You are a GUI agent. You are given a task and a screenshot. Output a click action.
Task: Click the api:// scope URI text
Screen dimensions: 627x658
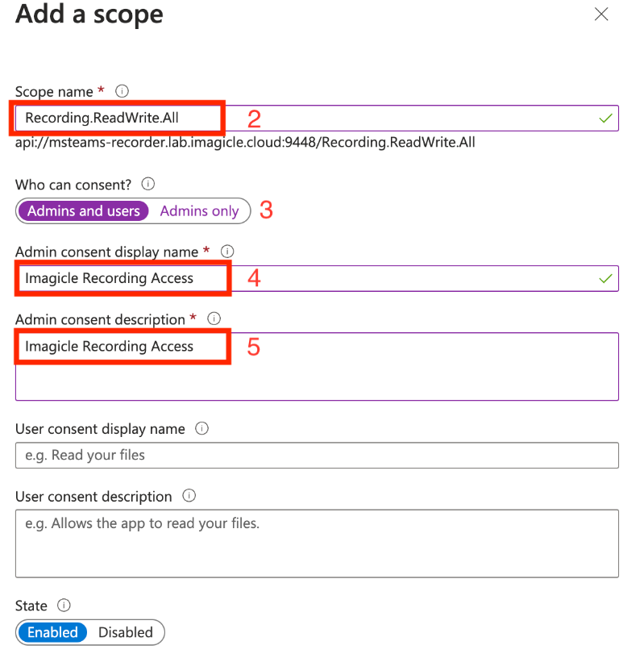(245, 143)
